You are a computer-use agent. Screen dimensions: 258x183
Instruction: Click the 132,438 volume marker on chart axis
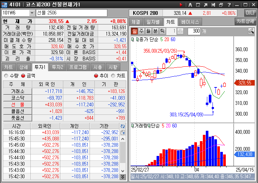pyautogui.click(x=244, y=154)
